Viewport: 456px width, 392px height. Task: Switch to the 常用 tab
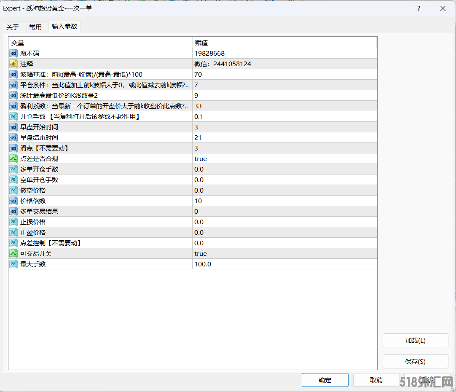(37, 27)
